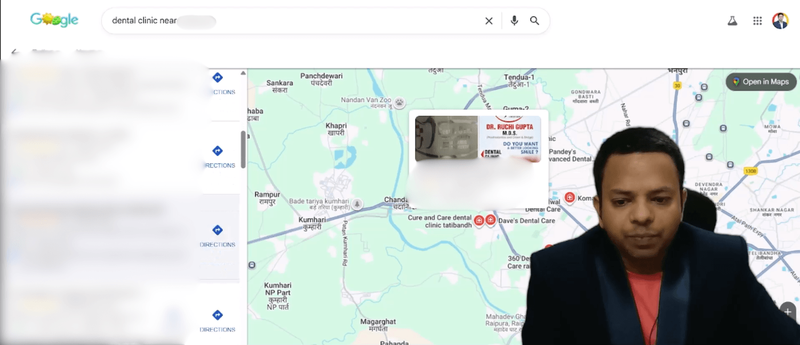Open the Google account profile picture

point(780,21)
